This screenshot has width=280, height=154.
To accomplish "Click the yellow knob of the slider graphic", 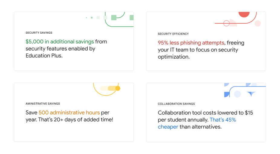I will coord(118,88).
